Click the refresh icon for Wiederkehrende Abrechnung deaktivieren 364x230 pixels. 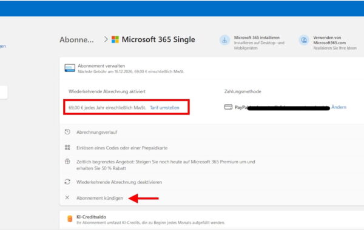click(67, 182)
